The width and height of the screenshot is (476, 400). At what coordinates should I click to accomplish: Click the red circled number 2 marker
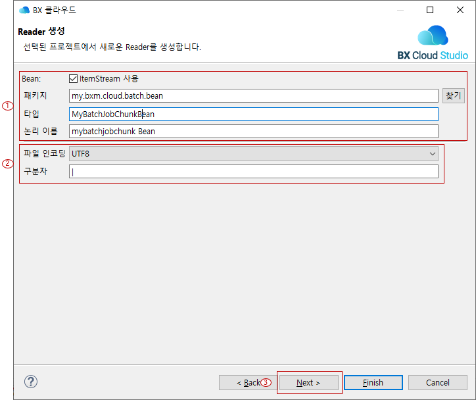(9, 164)
